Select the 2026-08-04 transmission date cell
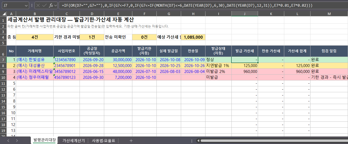Viewport: 348px width, 144px height. coord(193,71)
